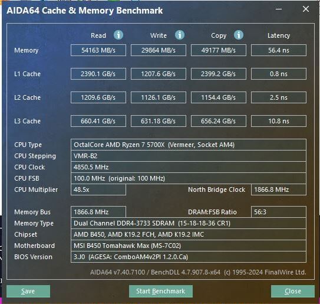The image size is (320, 304).
Task: Click the Memory row label
Action: pyautogui.click(x=27, y=50)
